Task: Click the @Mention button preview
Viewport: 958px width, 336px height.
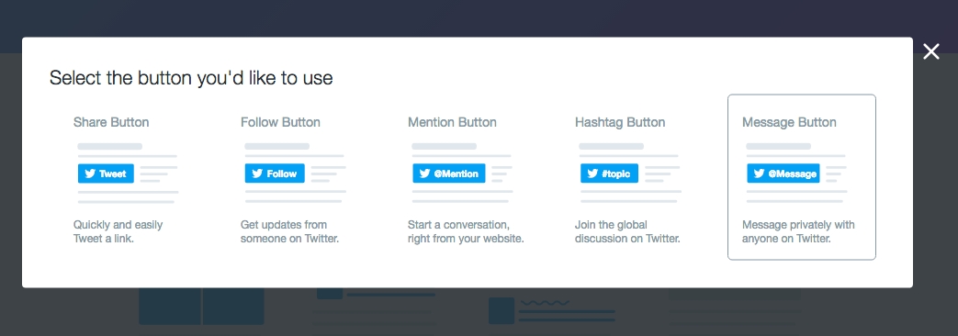Action: pos(448,174)
